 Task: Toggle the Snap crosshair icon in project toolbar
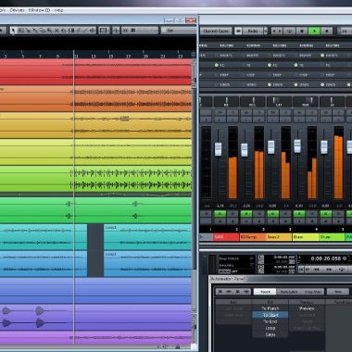pyautogui.click(x=116, y=31)
